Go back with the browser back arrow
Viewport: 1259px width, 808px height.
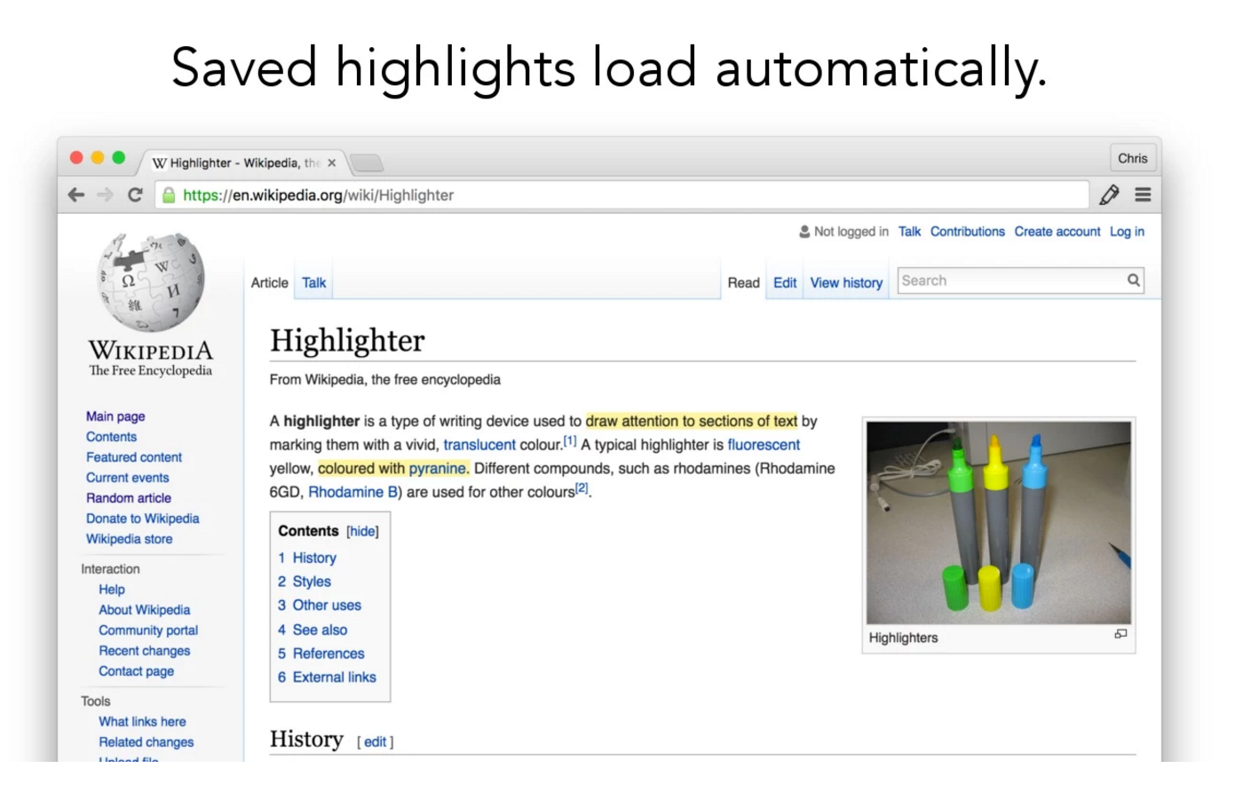point(76,194)
